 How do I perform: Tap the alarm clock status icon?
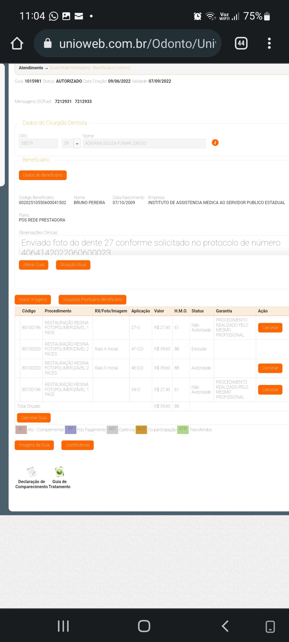coord(197,16)
